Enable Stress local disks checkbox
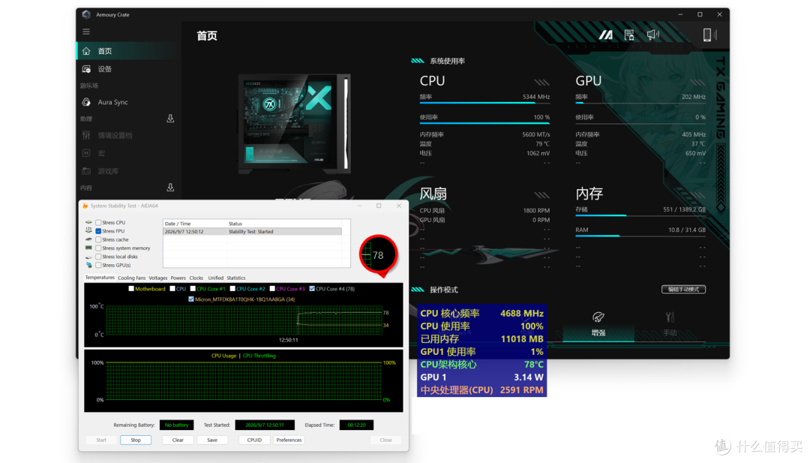The image size is (810, 463). [98, 257]
